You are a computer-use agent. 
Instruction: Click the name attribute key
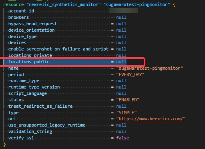pos(13,68)
